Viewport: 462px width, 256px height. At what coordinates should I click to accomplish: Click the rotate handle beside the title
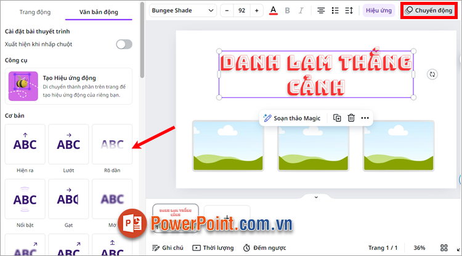click(432, 74)
